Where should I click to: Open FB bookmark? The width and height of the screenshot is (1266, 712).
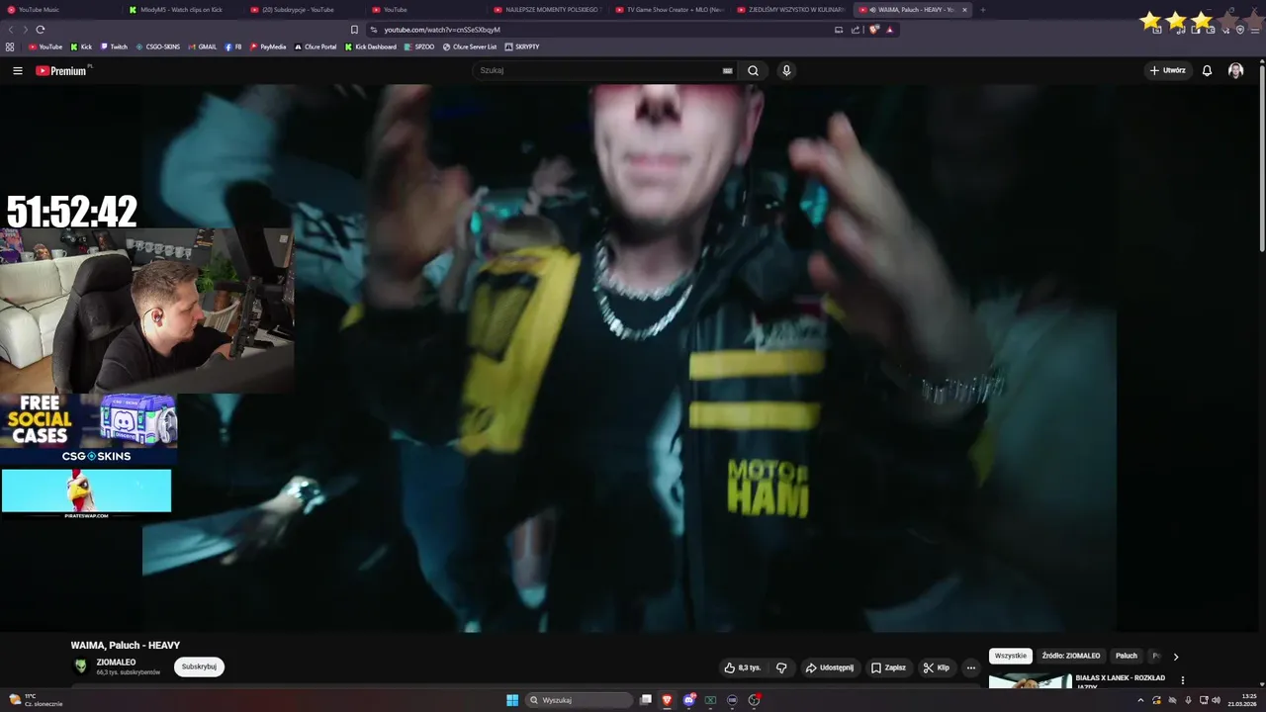pos(233,46)
